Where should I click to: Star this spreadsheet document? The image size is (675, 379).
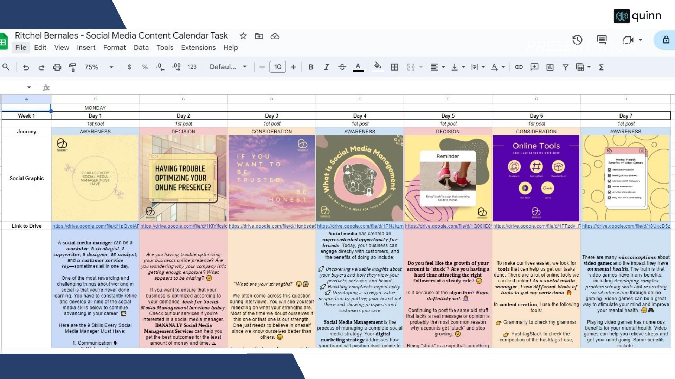pos(243,36)
